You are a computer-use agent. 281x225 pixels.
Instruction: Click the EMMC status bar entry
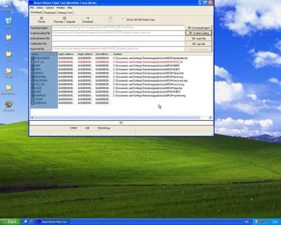(74, 128)
